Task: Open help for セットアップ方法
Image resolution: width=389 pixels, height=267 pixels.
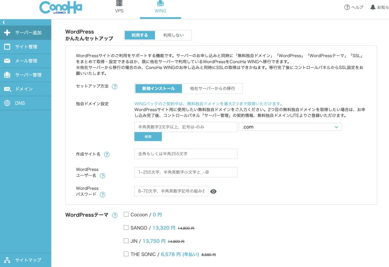Action: (115, 87)
